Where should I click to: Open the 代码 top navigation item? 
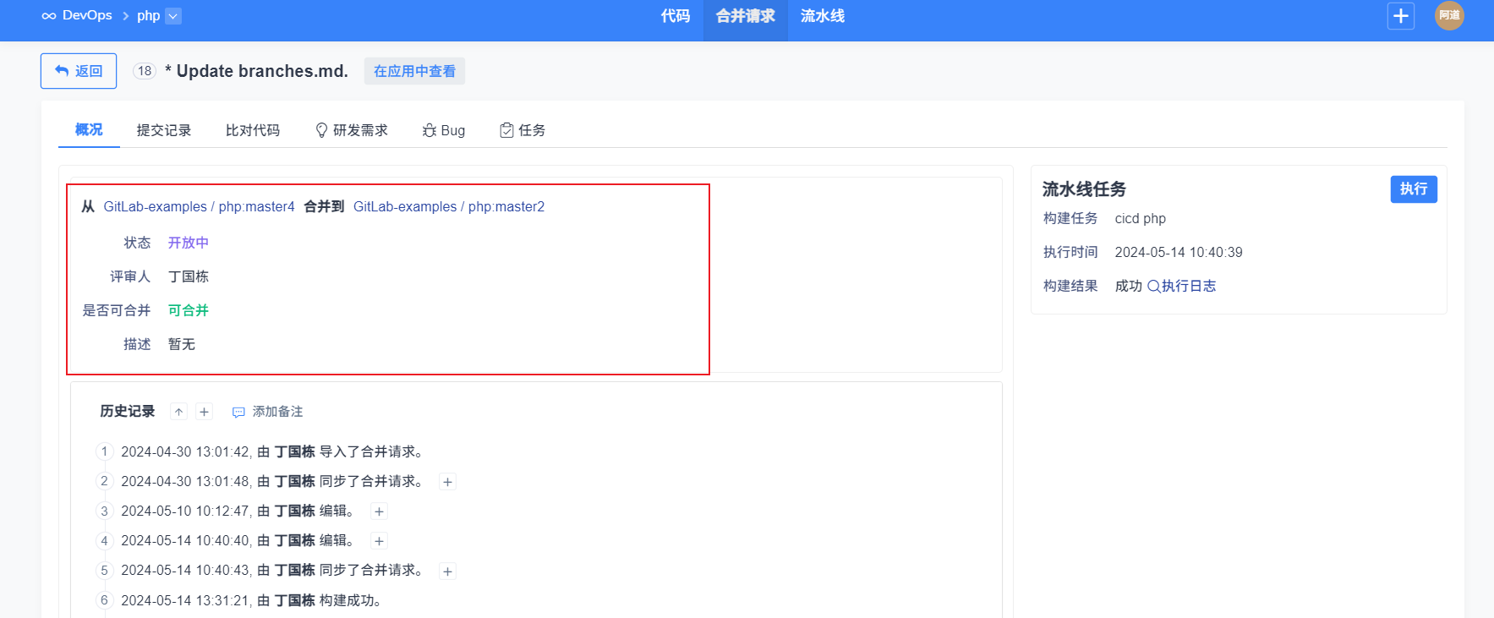tap(676, 16)
